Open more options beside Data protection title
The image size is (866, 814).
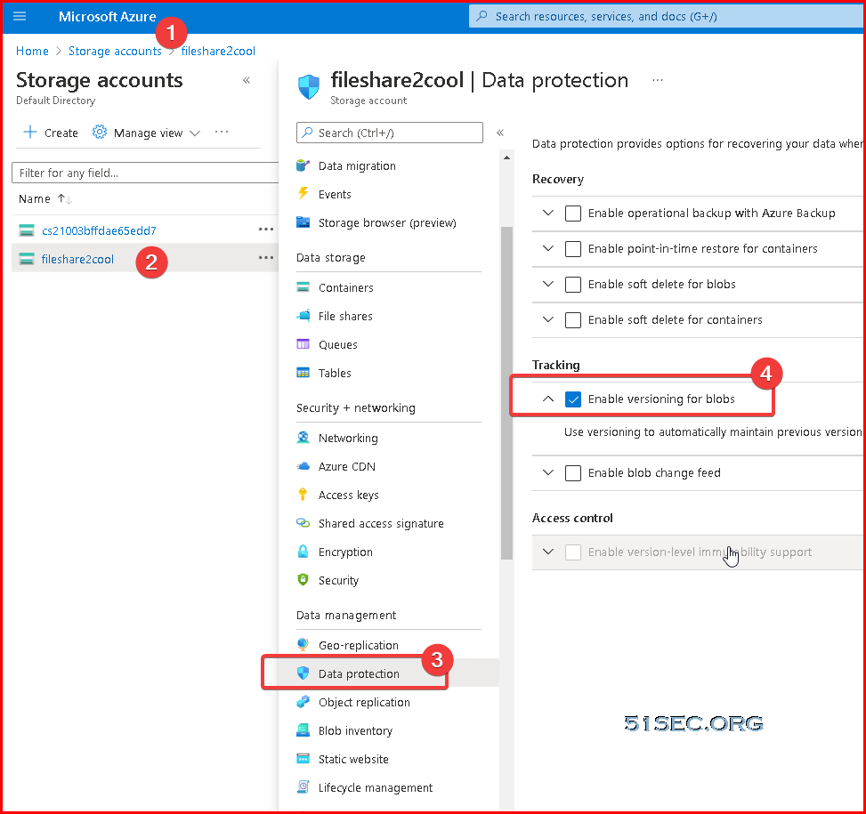[x=657, y=81]
